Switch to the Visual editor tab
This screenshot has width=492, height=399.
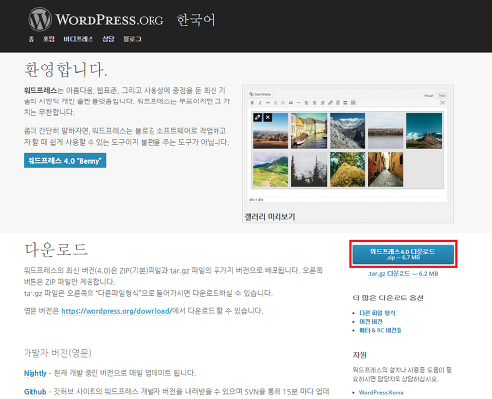pos(428,96)
